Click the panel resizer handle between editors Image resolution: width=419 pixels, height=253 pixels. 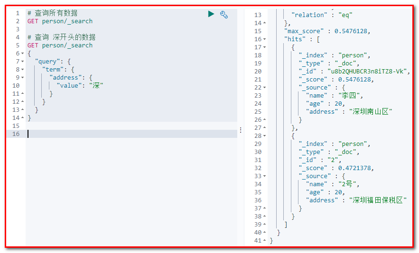tap(241, 130)
